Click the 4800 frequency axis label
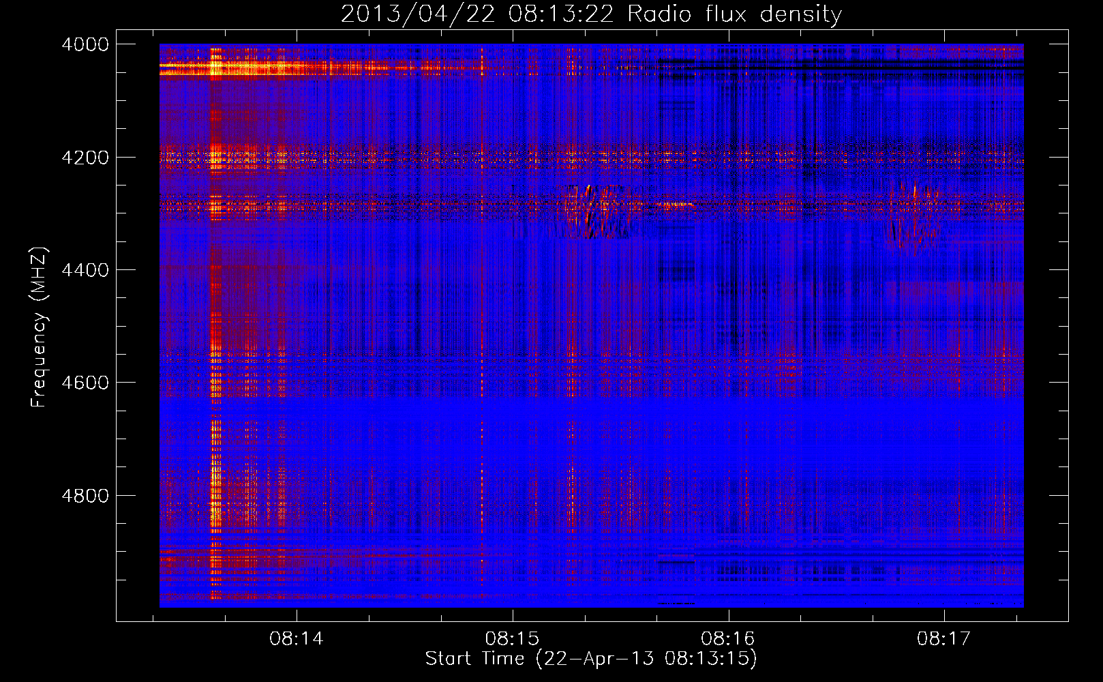 (x=85, y=495)
